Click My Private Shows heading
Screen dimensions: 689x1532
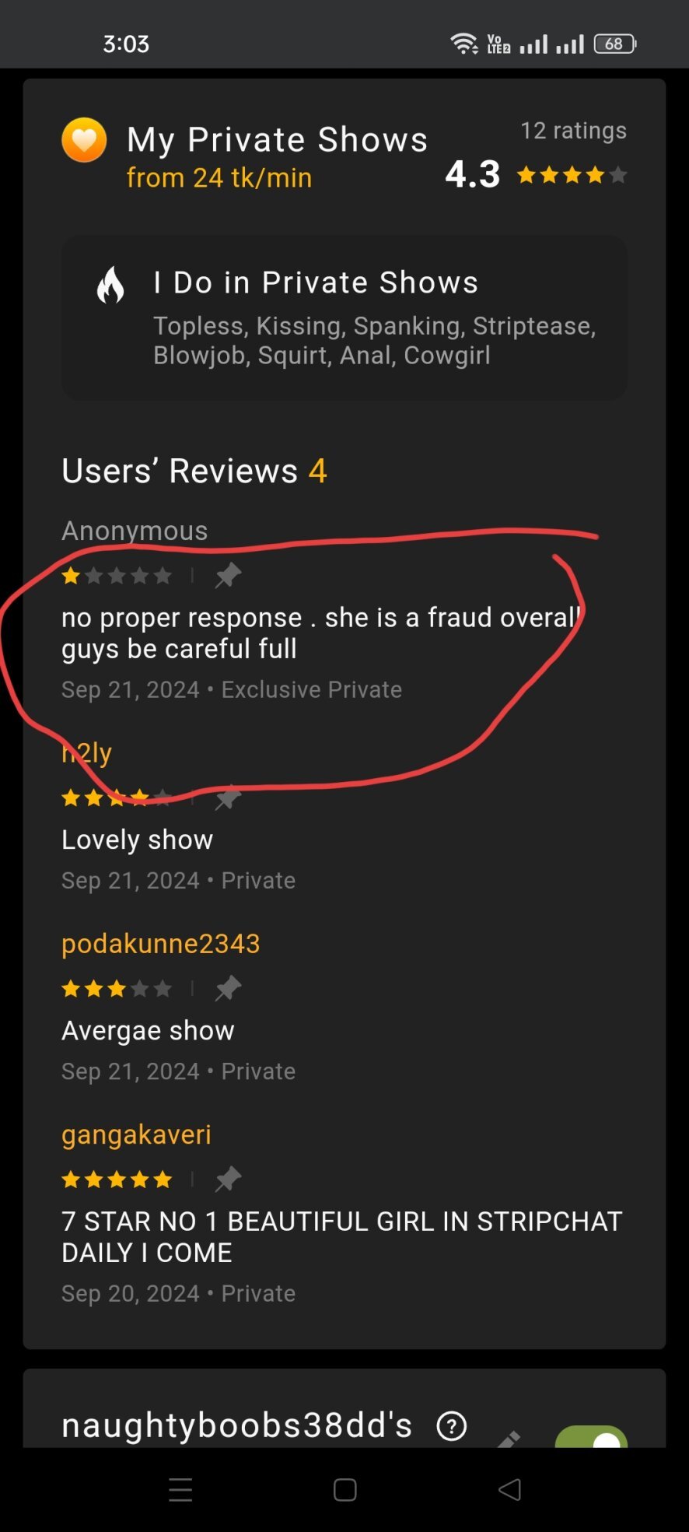tap(278, 140)
